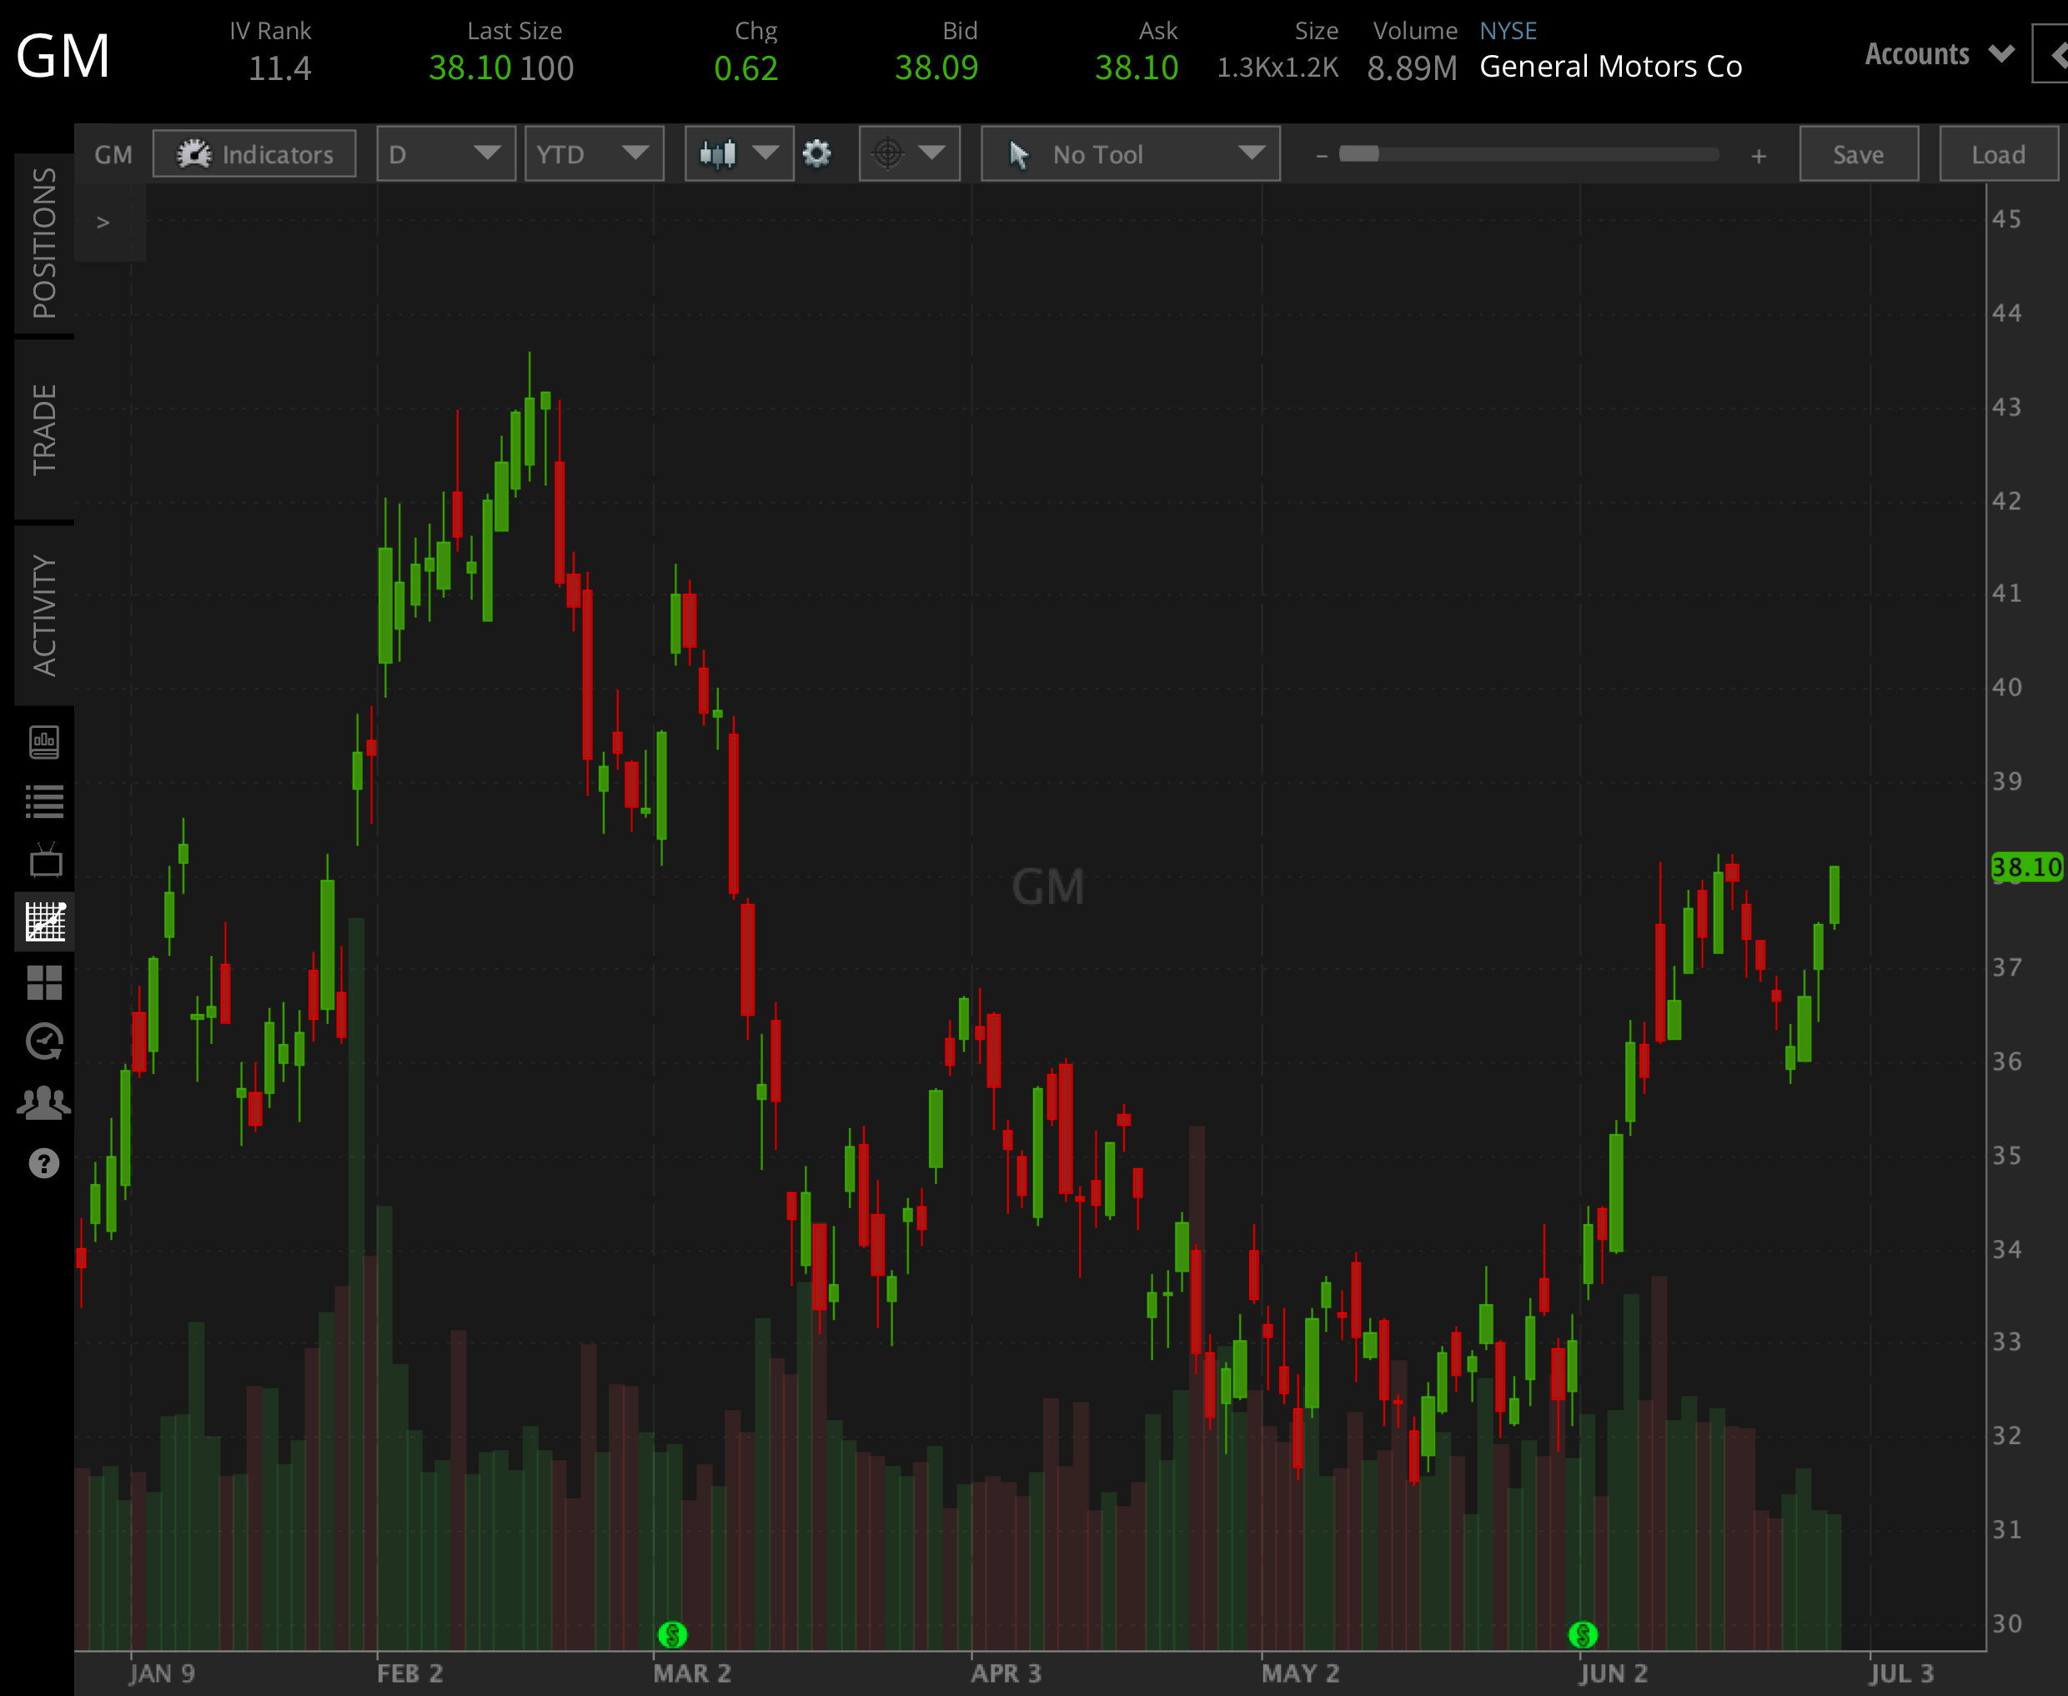
Task: Open the YTD range dropdown
Action: [593, 153]
